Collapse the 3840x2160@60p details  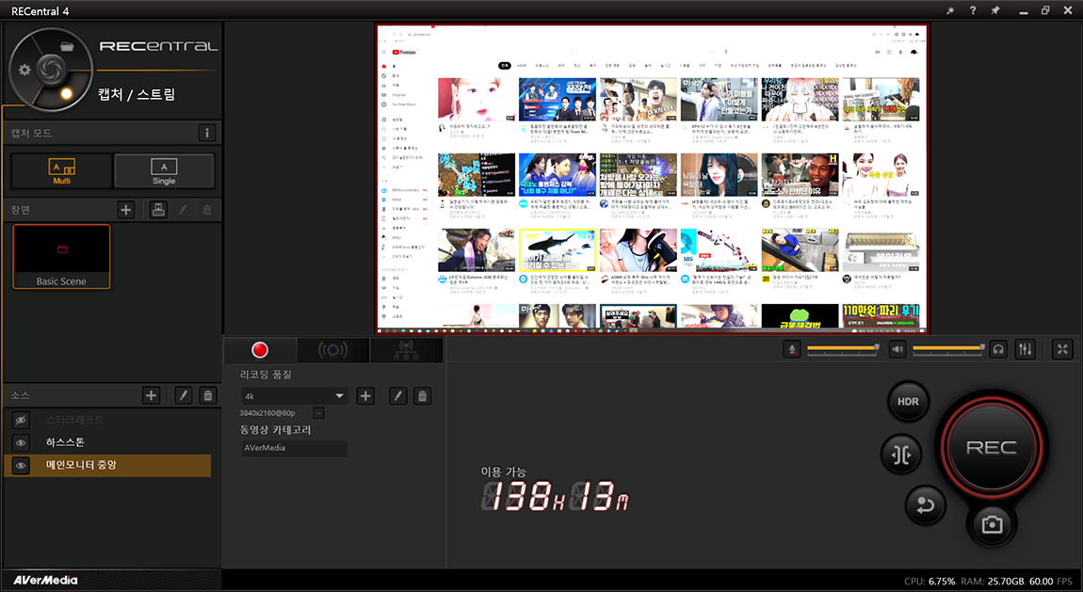(318, 412)
